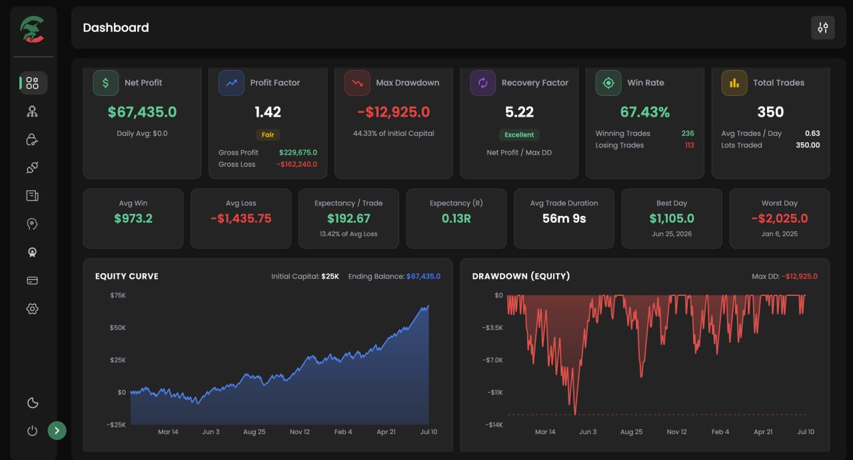
Task: Click the $75K axis label on equity chart
Action: coord(118,295)
